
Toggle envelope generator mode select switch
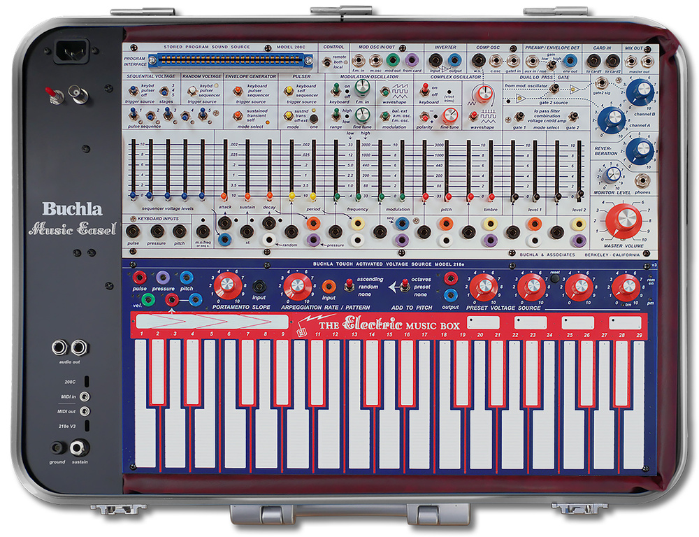238,115
